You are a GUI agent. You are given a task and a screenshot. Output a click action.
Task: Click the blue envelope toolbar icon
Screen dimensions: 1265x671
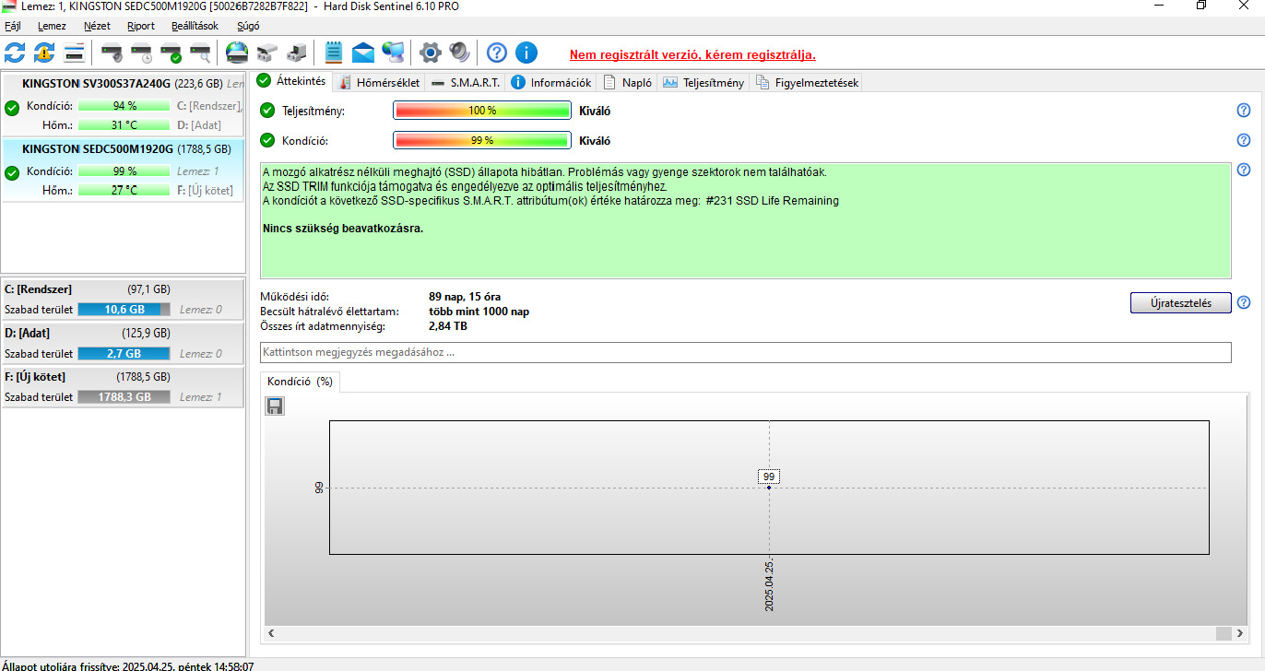point(363,52)
